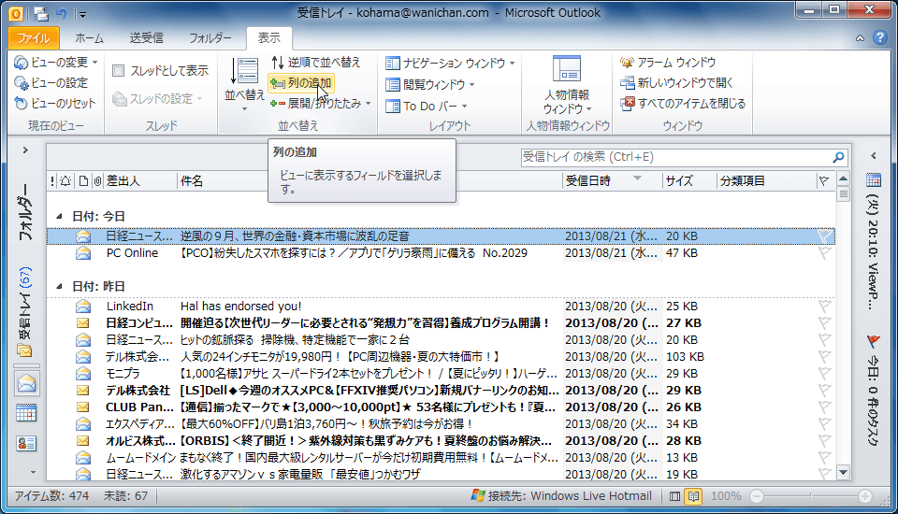Screen dimensions: 898x514
Task: Sort by reminder bell column header
Action: (65, 181)
